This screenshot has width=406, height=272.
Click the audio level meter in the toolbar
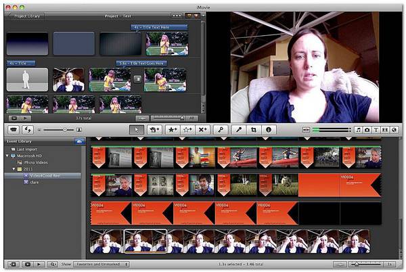pyautogui.click(x=332, y=130)
